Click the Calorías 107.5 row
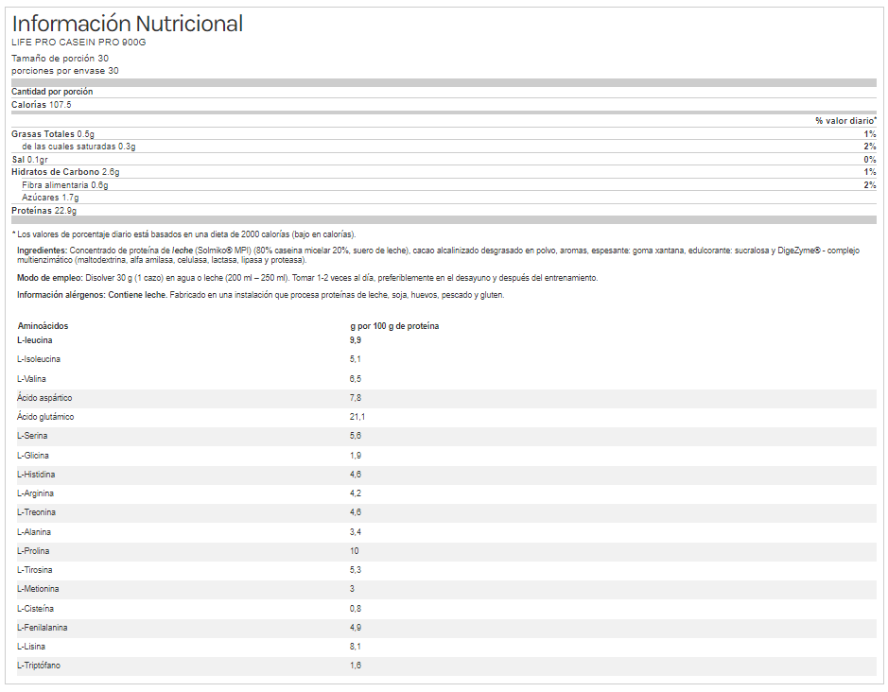The width and height of the screenshot is (888, 692). coord(42,105)
